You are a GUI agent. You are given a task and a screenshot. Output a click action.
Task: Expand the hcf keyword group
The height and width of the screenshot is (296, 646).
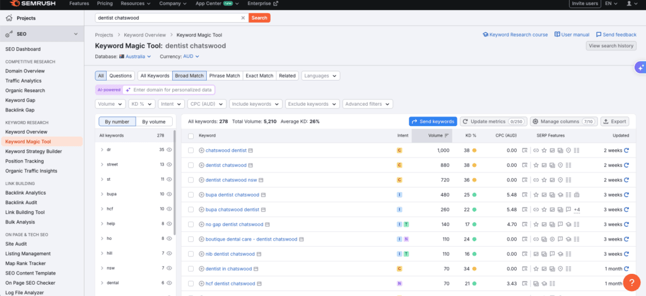102,209
